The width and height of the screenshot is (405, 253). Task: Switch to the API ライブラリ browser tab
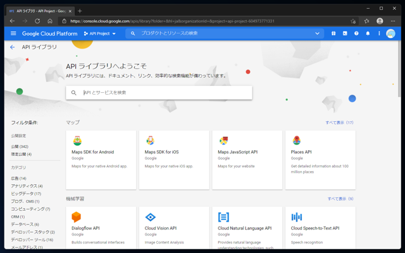pyautogui.click(x=40, y=11)
